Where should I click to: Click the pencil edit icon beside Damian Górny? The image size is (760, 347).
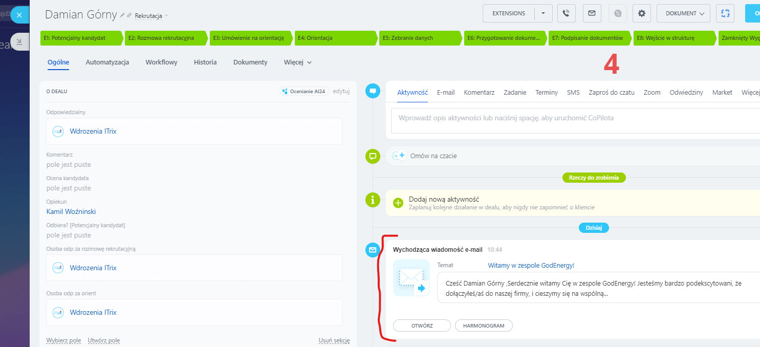pos(122,16)
